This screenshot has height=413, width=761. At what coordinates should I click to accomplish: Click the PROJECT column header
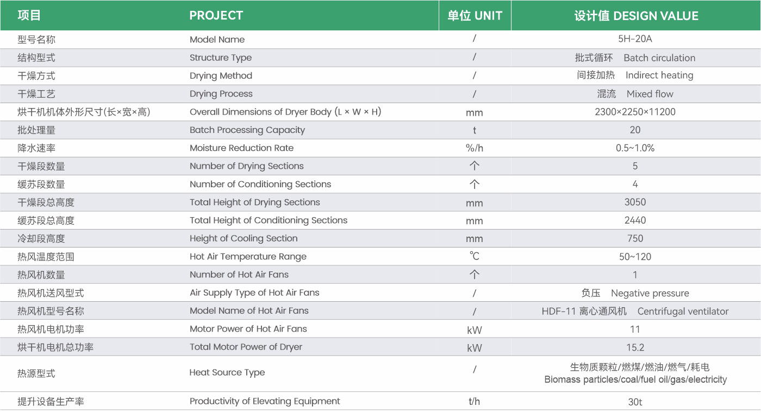tap(216, 16)
